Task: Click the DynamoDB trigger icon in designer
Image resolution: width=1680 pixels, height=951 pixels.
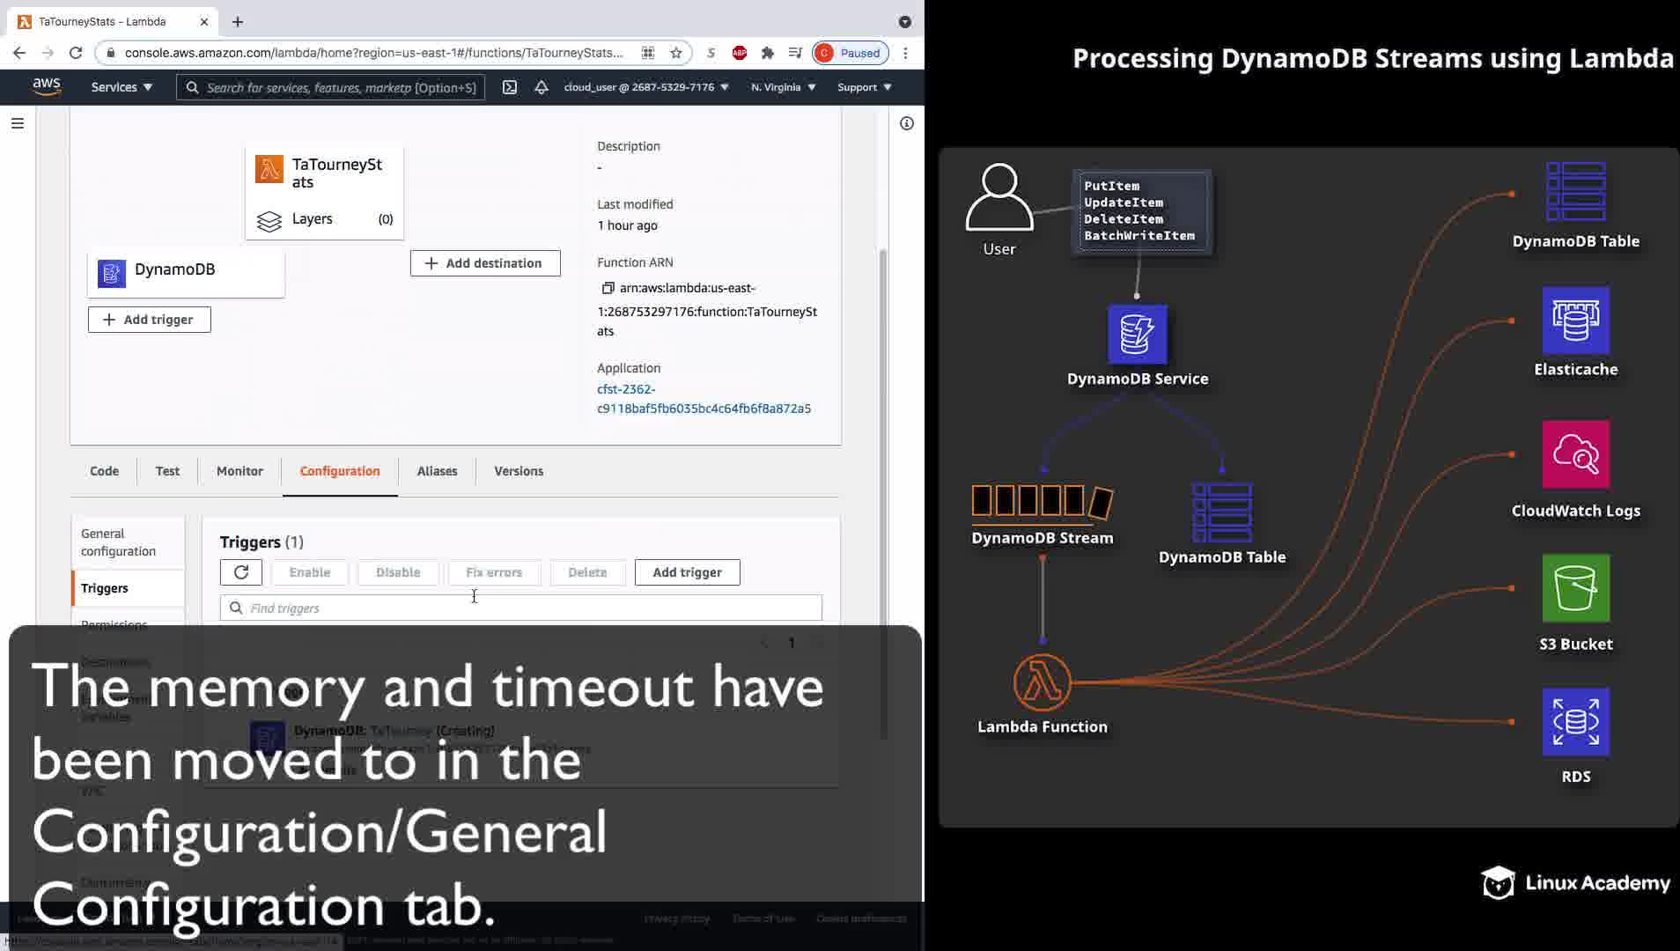Action: pos(112,273)
